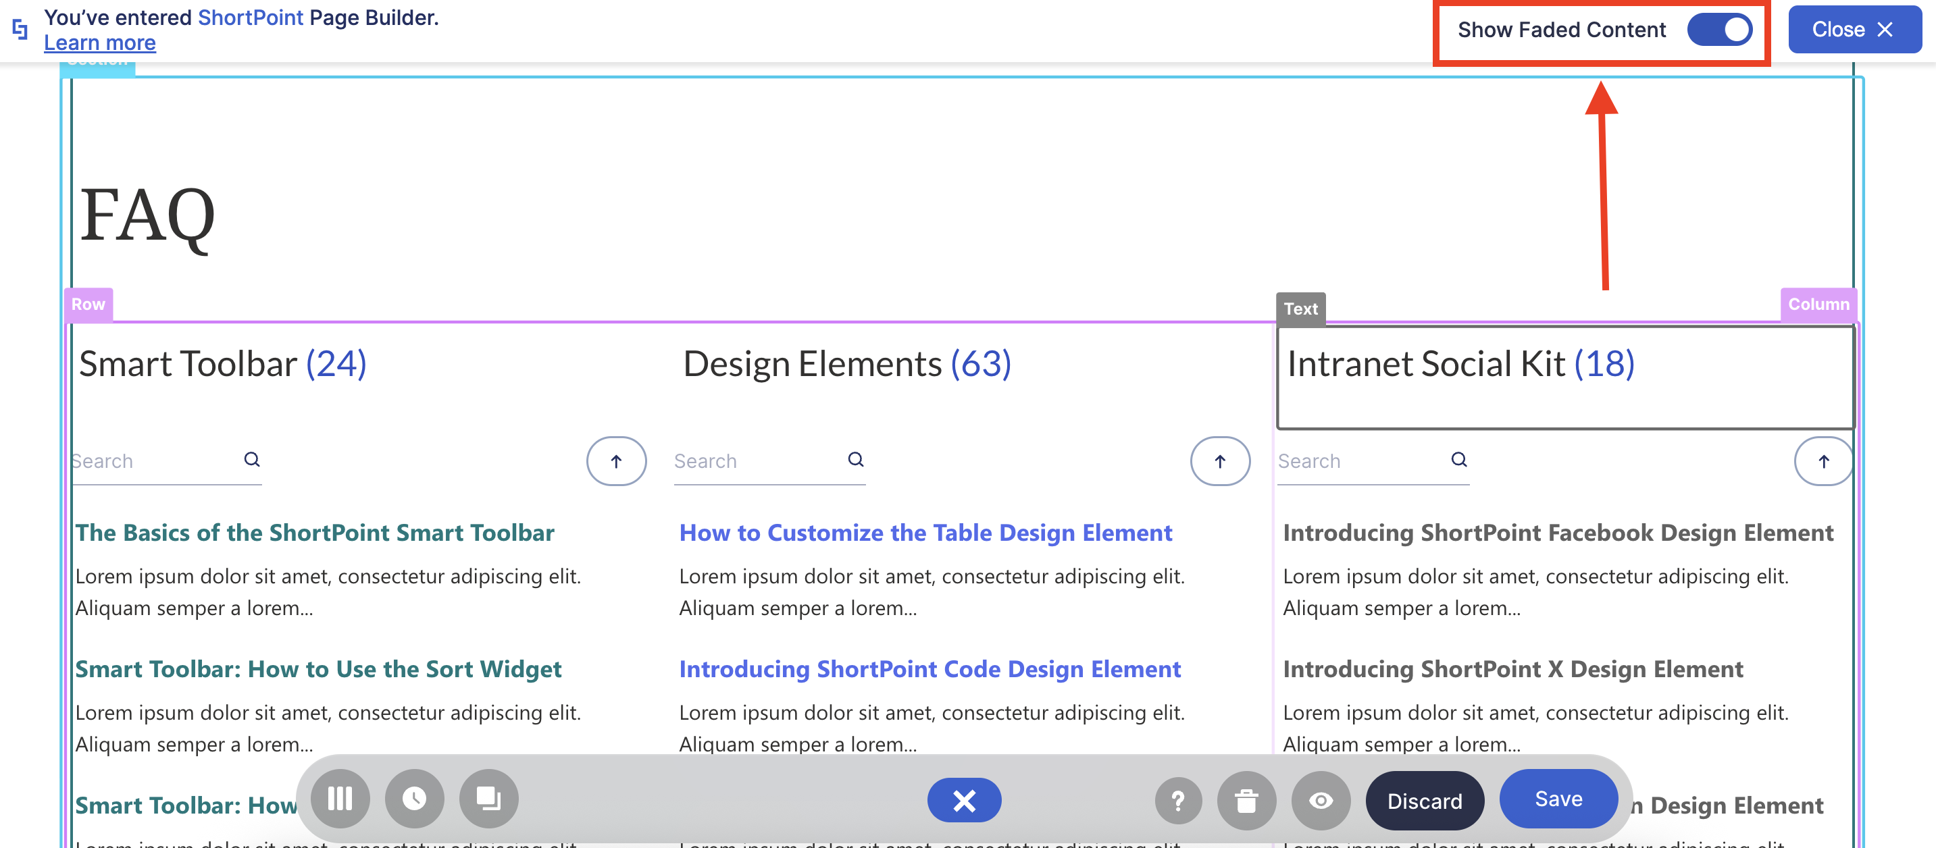Click the trash delete icon
The height and width of the screenshot is (848, 1936).
coord(1246,801)
